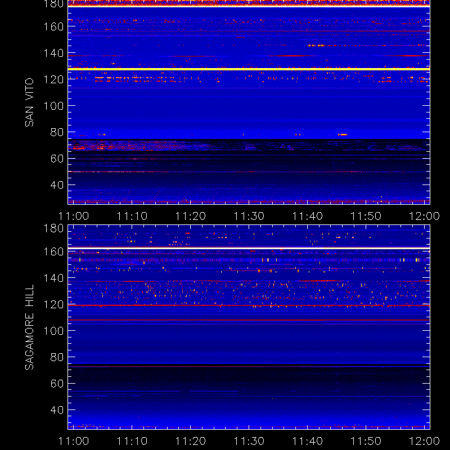Click 11:00 time label under San Vito plot

(74, 216)
